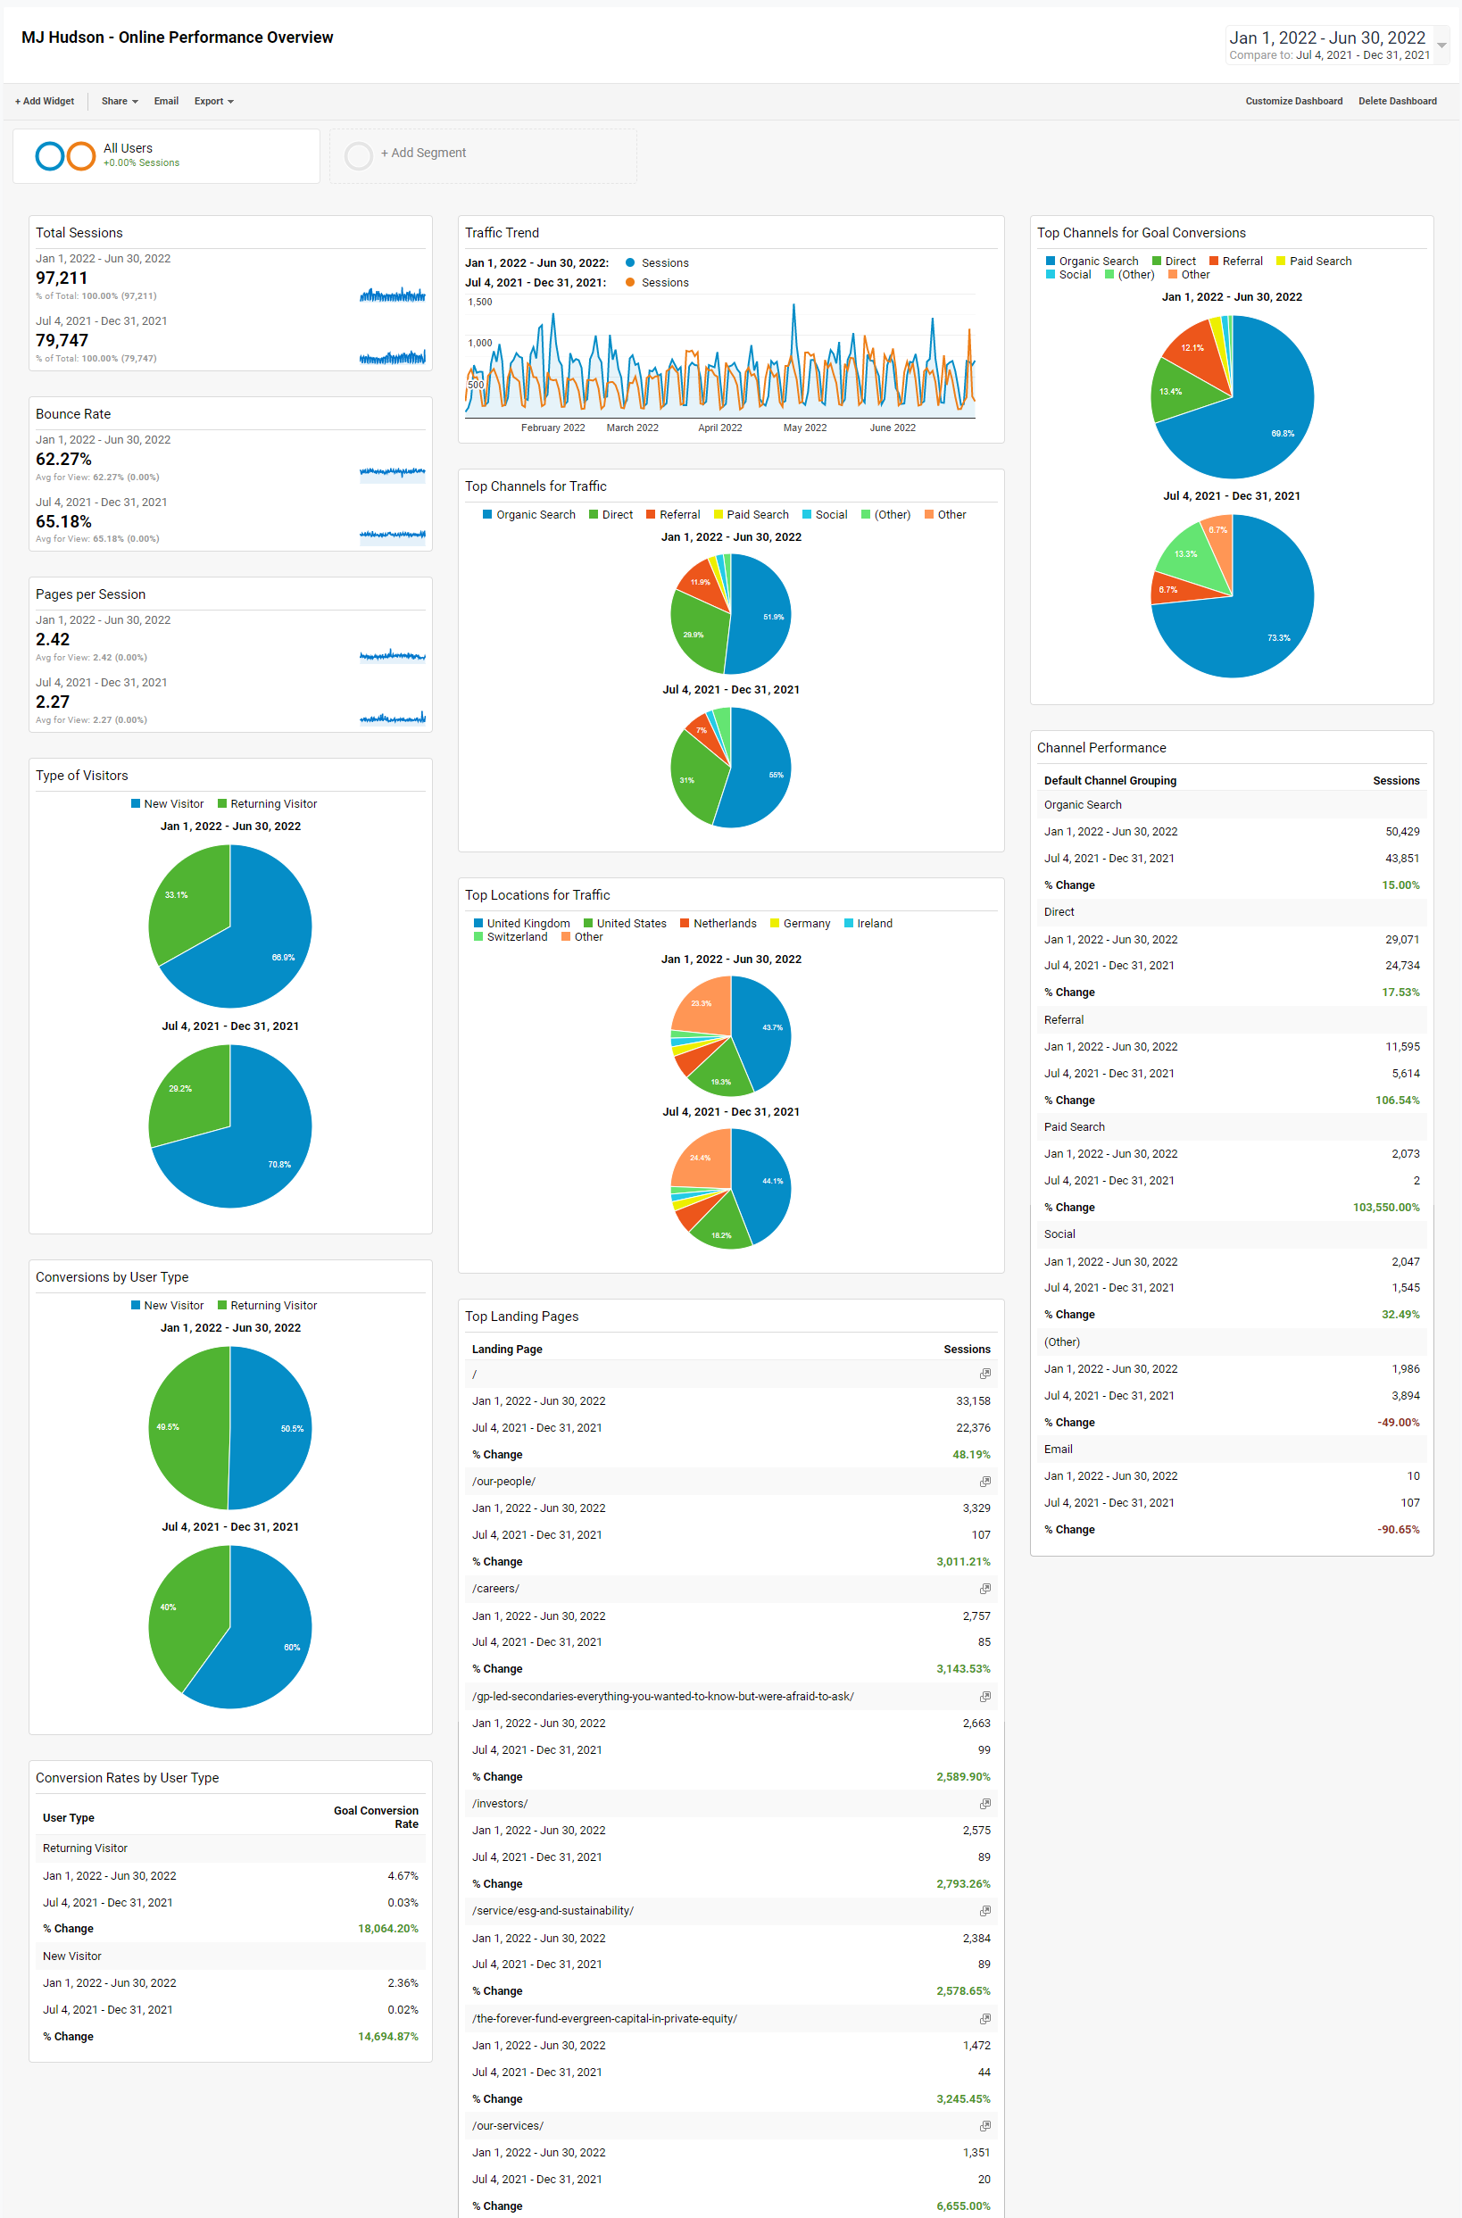Open full report for /service/esg-and-sustainability/ page
Image resolution: width=1462 pixels, height=2218 pixels.
[984, 1911]
